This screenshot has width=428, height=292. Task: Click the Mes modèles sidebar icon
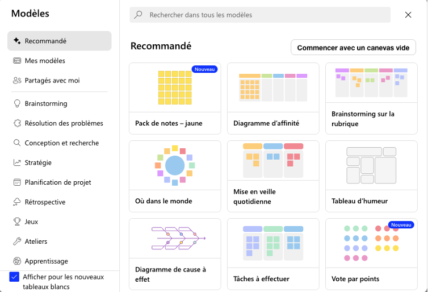[17, 61]
